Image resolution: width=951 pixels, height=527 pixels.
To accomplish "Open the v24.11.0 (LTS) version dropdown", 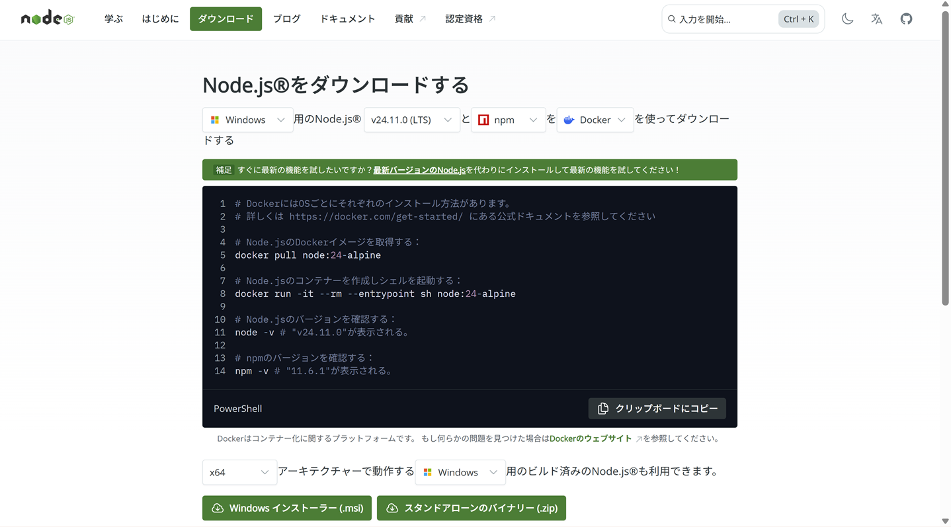I will [x=411, y=120].
